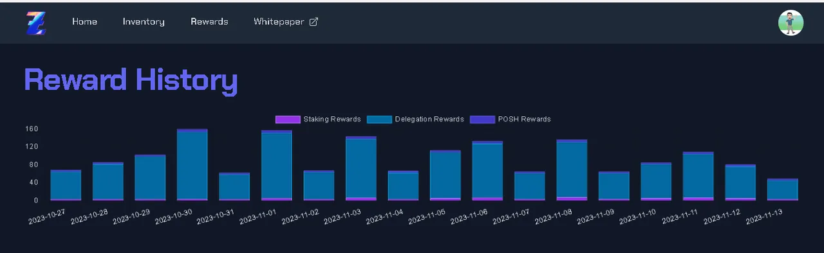
Task: Toggle the Delegation Rewards legend swatch
Action: click(x=379, y=119)
